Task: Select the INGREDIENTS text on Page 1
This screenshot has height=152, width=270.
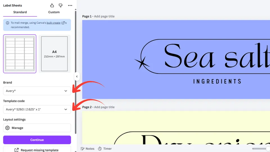Action: [x=217, y=81]
